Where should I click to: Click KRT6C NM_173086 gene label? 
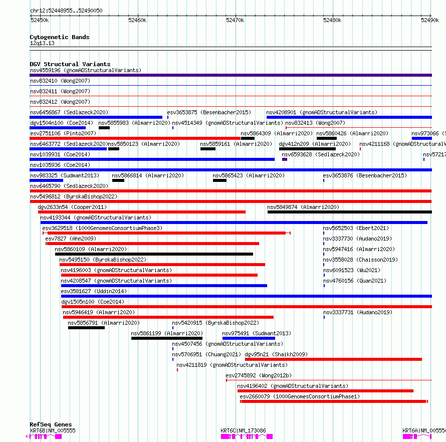click(x=243, y=430)
